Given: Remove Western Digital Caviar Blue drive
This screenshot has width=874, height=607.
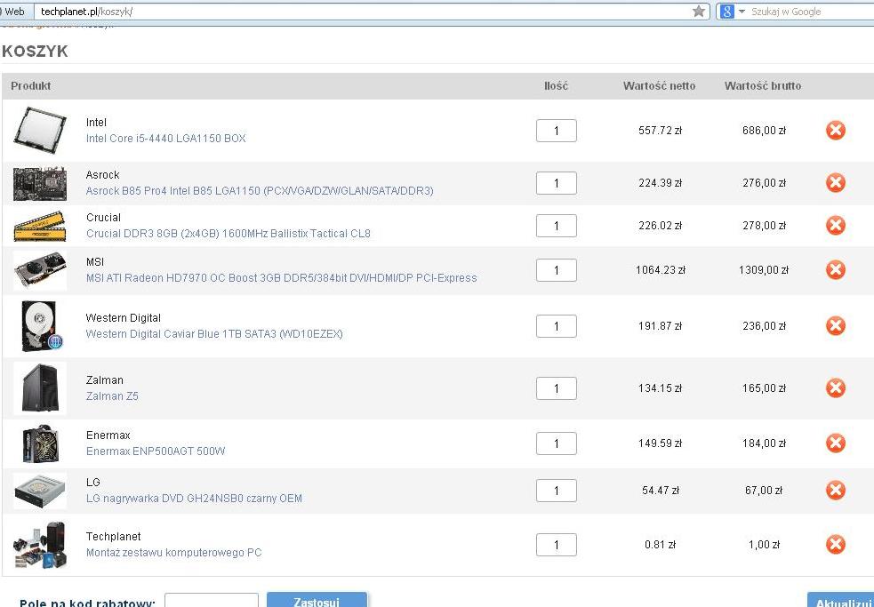Looking at the screenshot, I should (835, 326).
